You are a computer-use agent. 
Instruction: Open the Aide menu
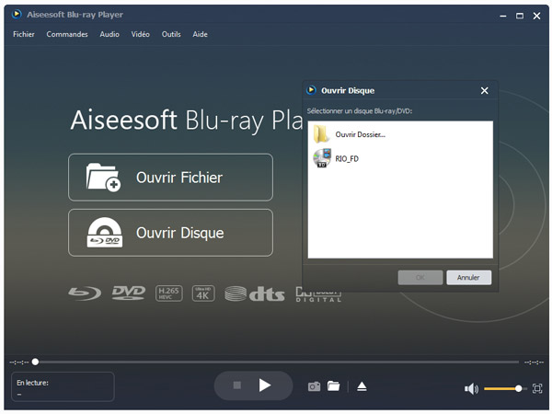[200, 34]
